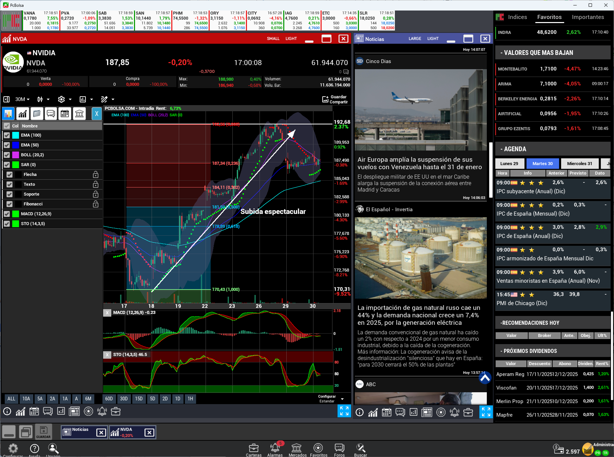Expand Noticias panel to fullscreen

click(486, 412)
